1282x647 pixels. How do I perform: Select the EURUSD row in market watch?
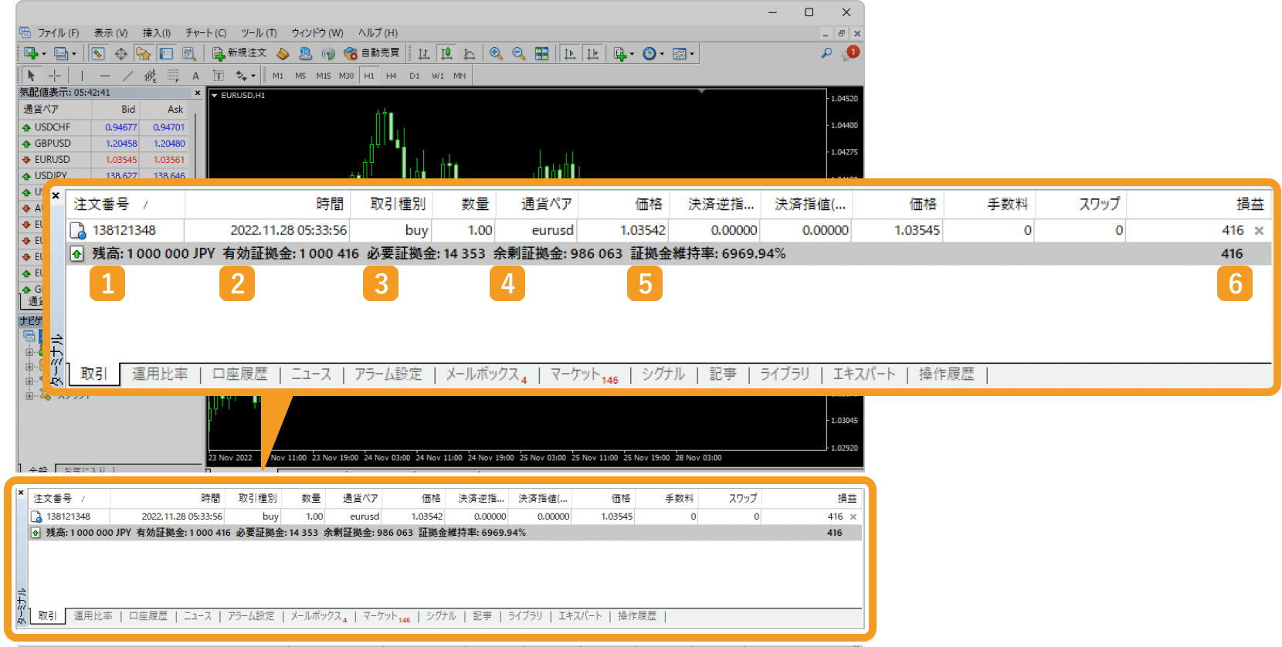tap(53, 160)
